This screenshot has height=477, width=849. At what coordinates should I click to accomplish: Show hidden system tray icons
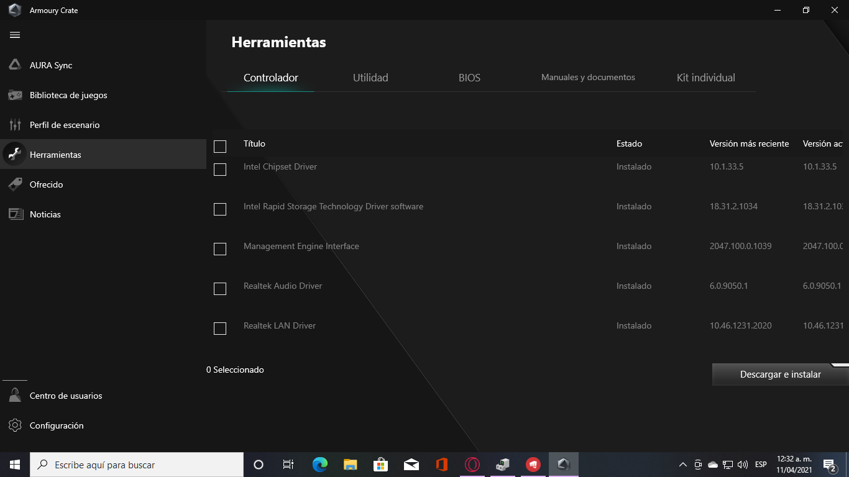[683, 465]
